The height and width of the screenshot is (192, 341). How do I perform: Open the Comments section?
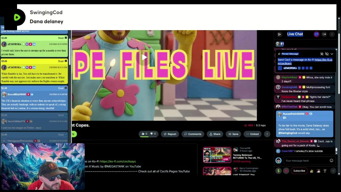coord(193,134)
